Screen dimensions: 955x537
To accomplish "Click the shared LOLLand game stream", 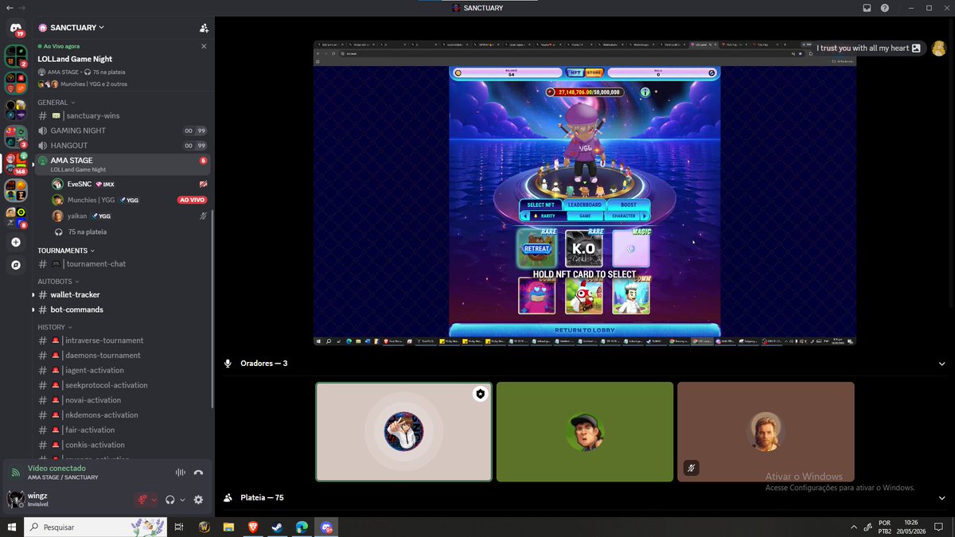I will point(584,193).
